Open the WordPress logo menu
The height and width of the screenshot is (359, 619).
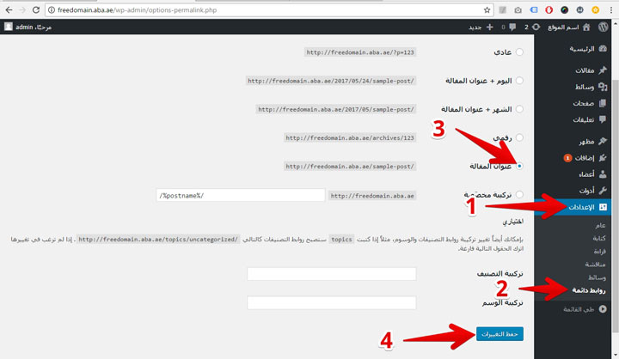(x=603, y=27)
